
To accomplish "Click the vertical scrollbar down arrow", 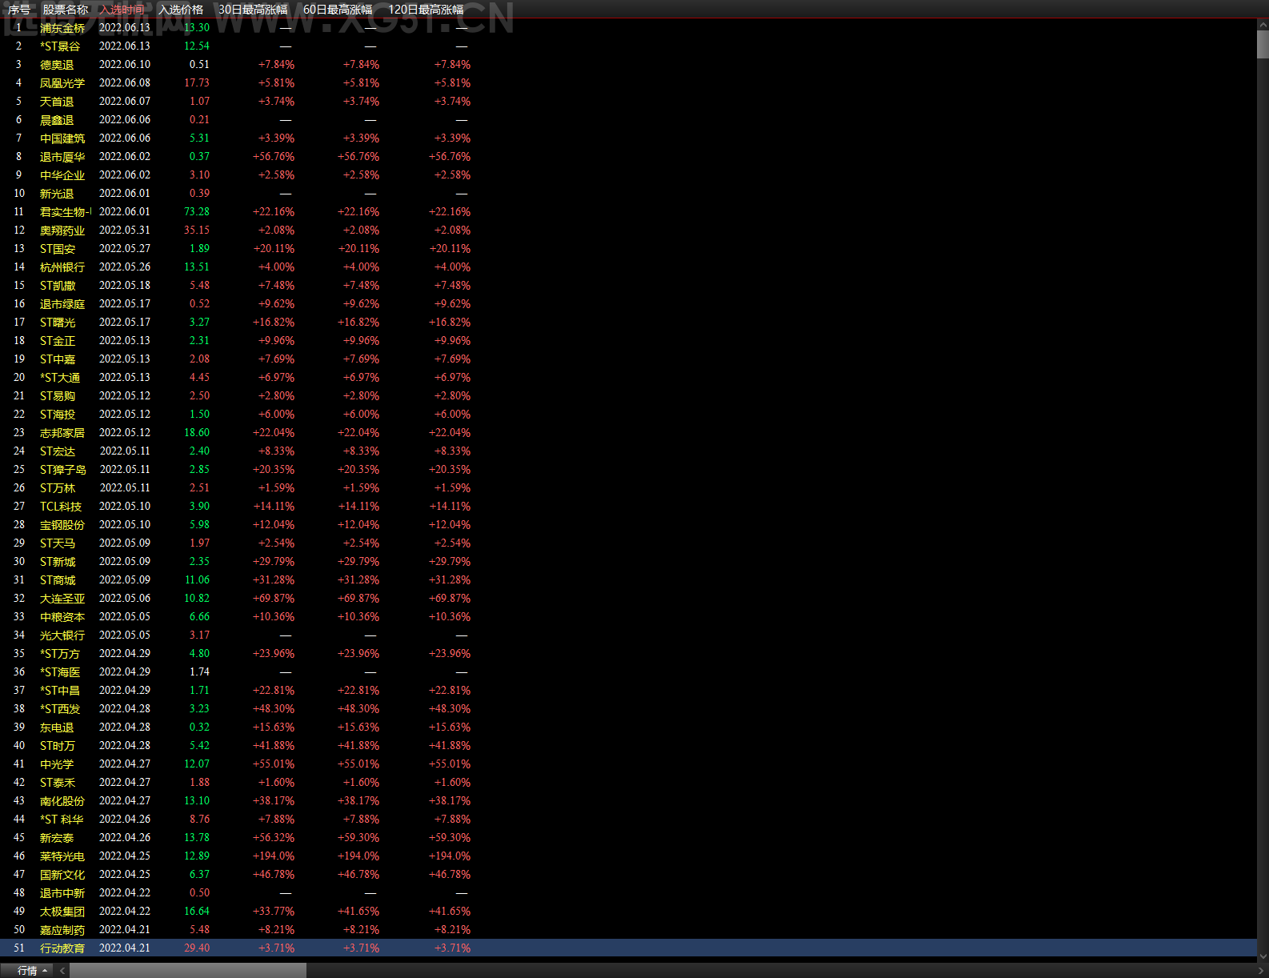I will pyautogui.click(x=1263, y=956).
